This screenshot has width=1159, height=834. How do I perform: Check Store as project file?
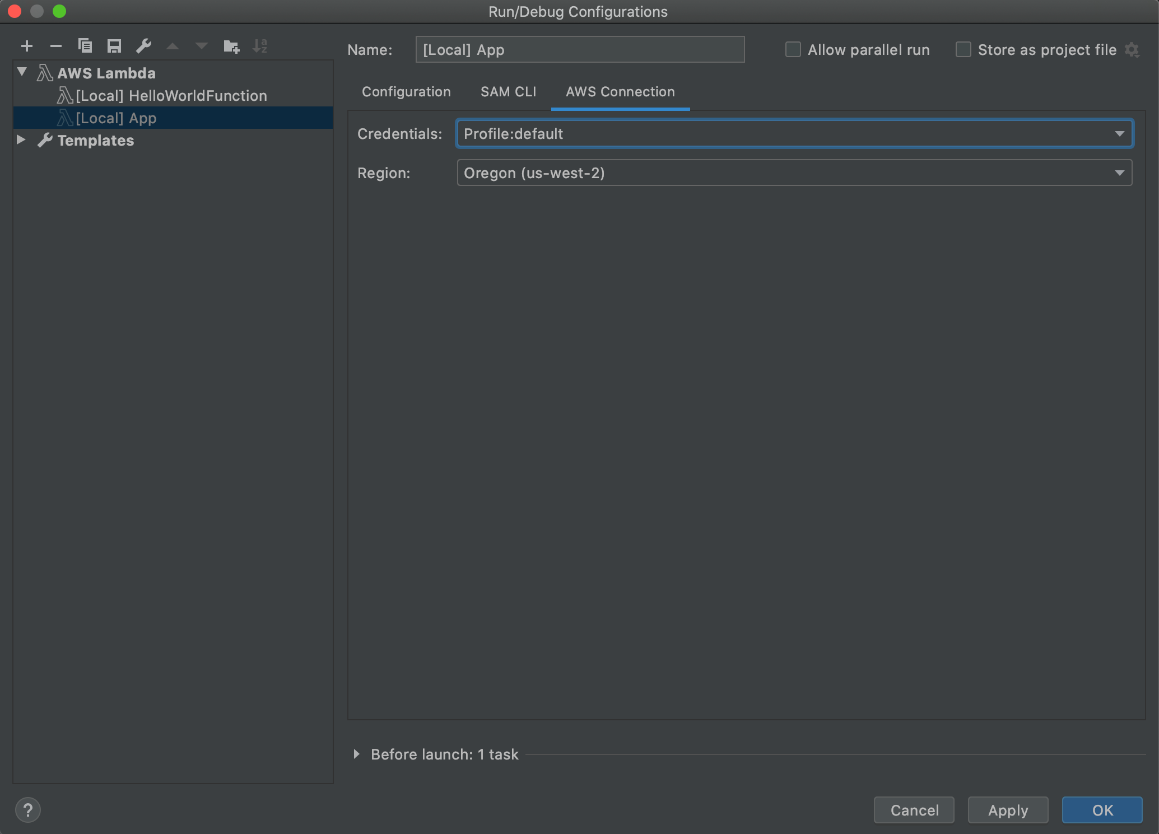pyautogui.click(x=963, y=49)
